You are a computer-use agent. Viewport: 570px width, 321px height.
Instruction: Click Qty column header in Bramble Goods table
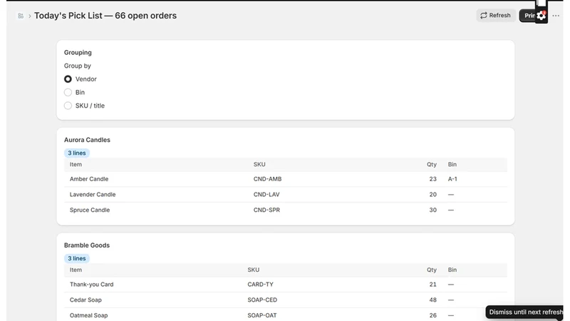pyautogui.click(x=432, y=270)
